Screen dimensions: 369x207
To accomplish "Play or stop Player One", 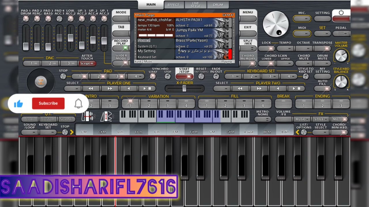I will click(147, 89).
